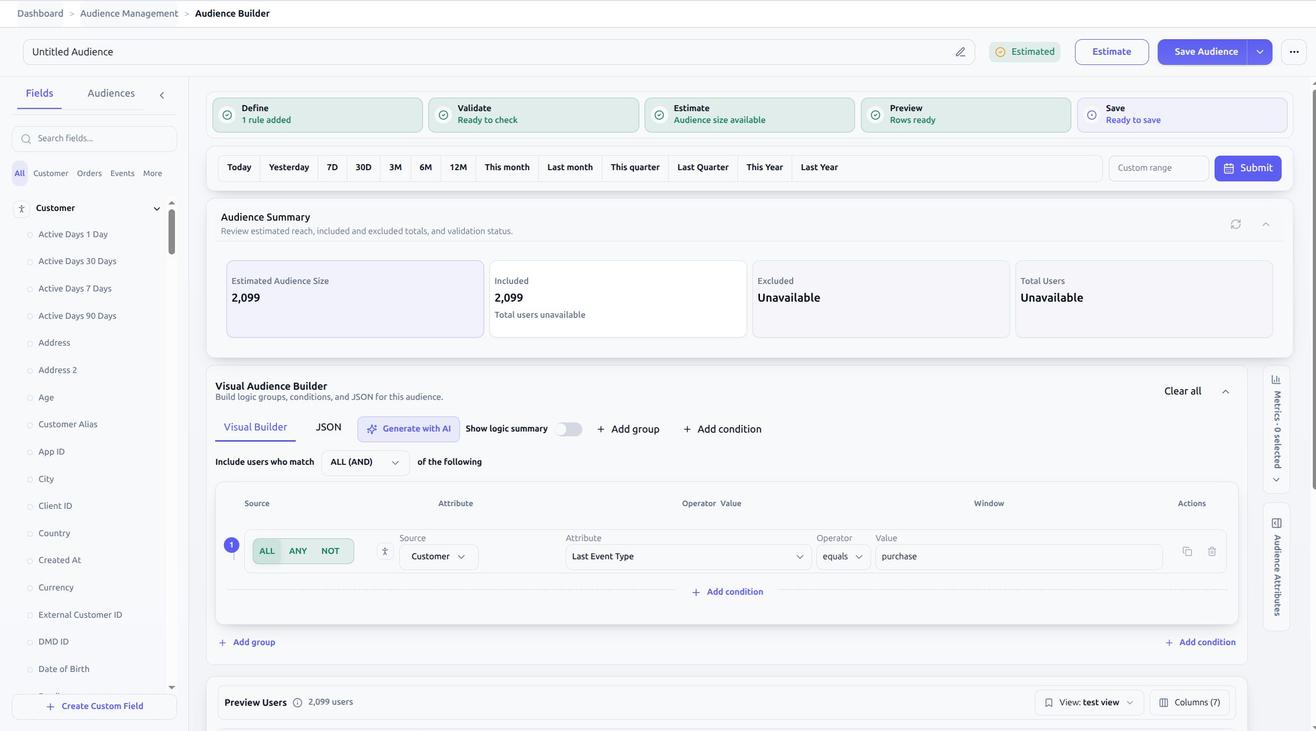The image size is (1316, 731).
Task: Refresh the Audience Summary
Action: click(1235, 224)
